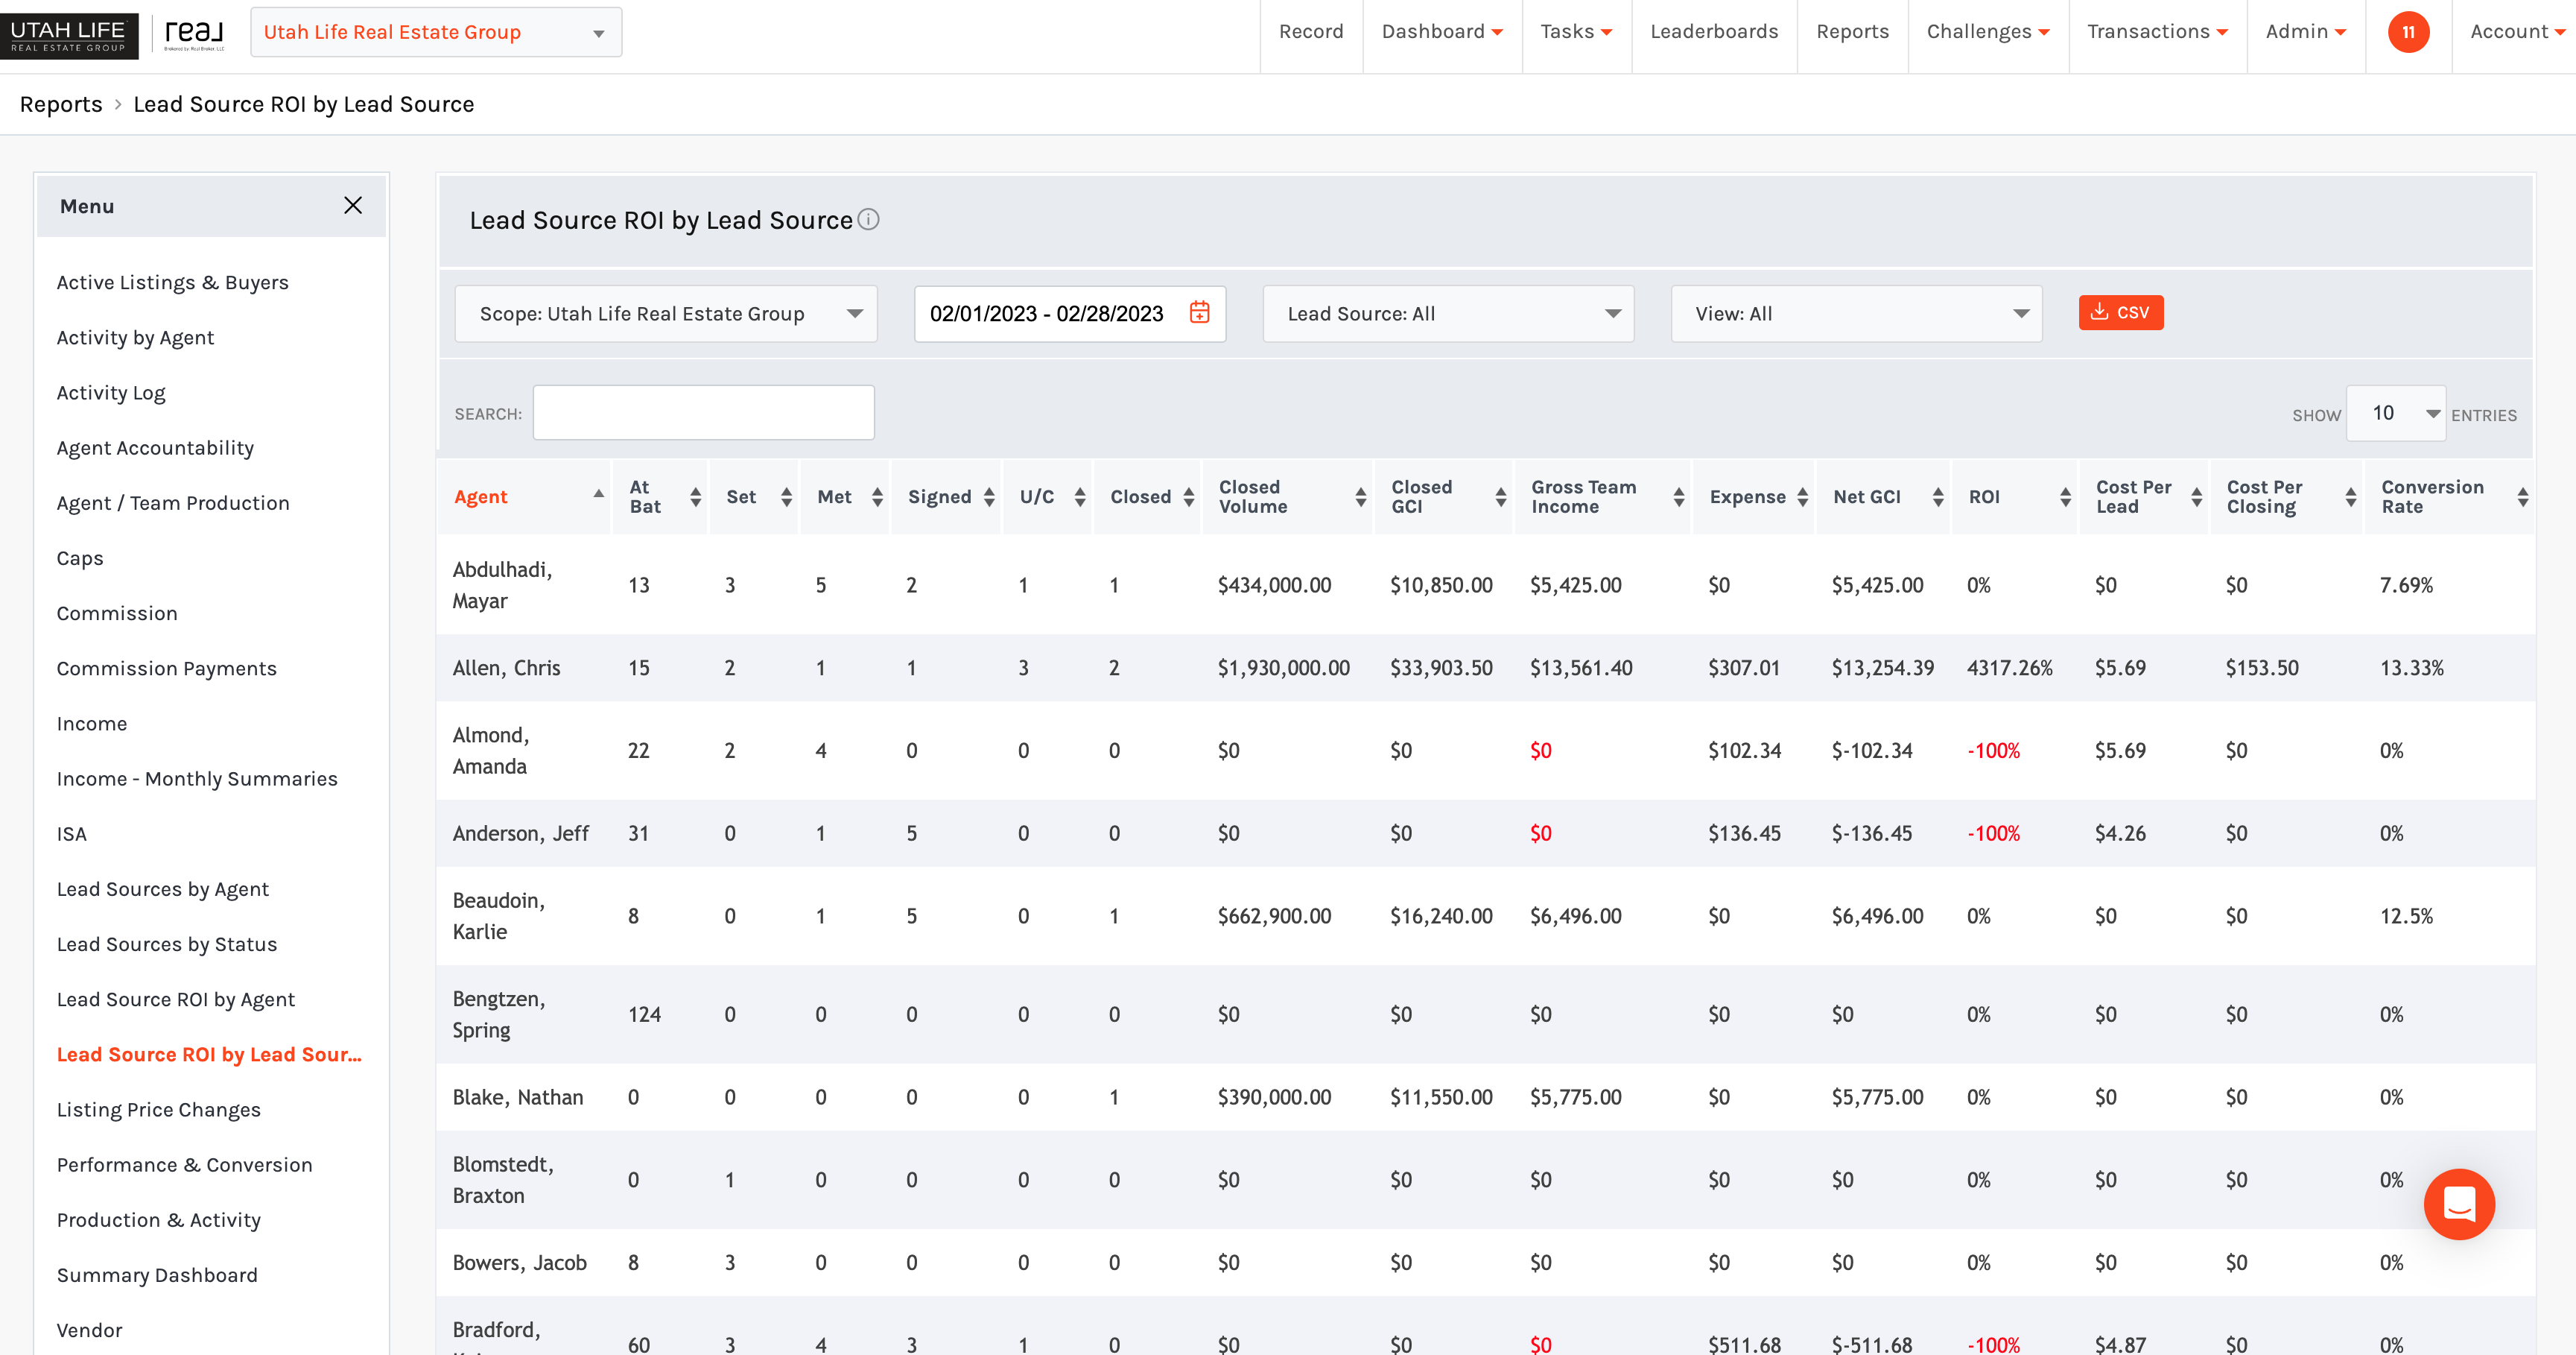2576x1355 pixels.
Task: Download the report as CSV
Action: (2120, 312)
